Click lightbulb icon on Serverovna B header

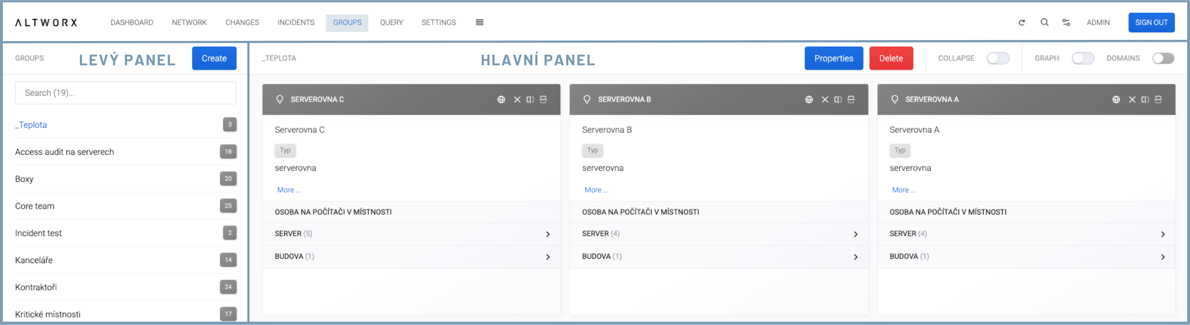coord(587,100)
